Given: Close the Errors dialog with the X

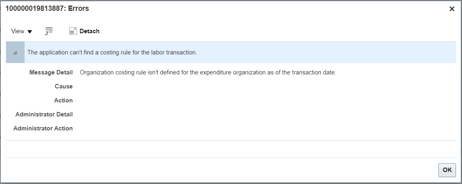Looking at the screenshot, I should coord(452,9).
